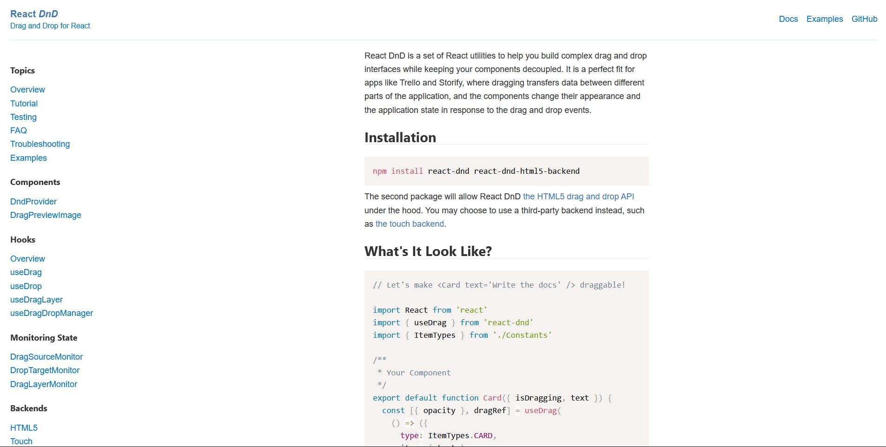Screen dimensions: 886x447
Task: Open the Examples link in the top navigation
Action: [x=824, y=19]
